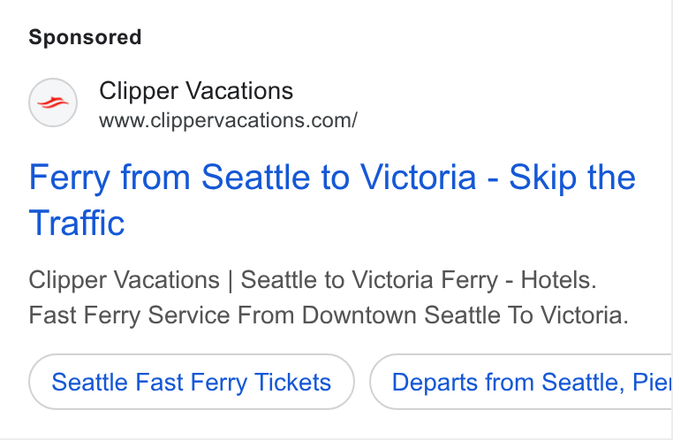Viewport: 673px width, 440px height.
Task: Click the word Victoria in the blue headline
Action: click(418, 178)
